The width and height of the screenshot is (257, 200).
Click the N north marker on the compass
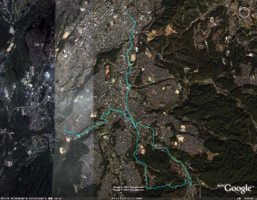(244, 9)
